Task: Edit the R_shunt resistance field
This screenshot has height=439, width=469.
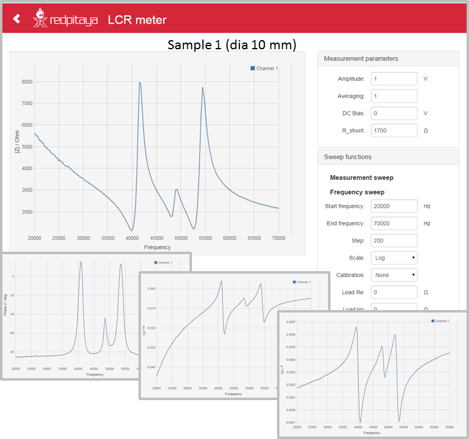Action: [394, 130]
